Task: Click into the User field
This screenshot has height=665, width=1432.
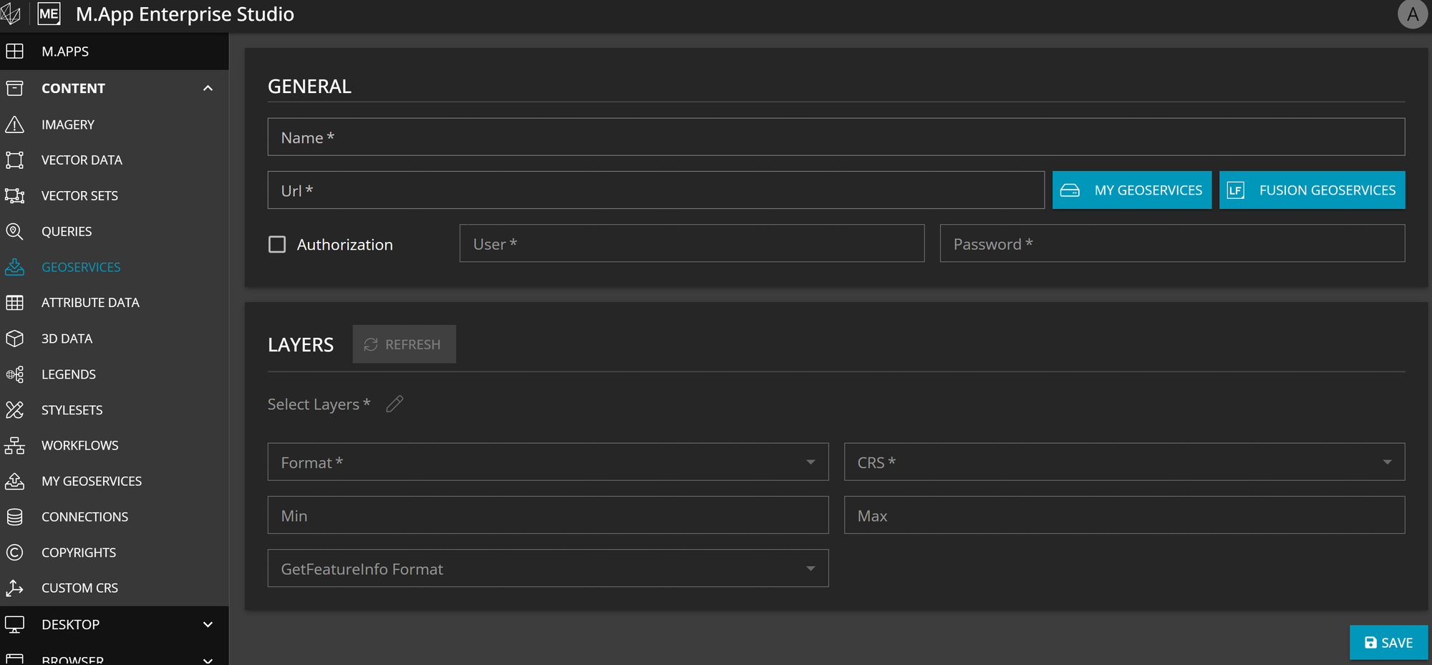Action: pos(692,243)
